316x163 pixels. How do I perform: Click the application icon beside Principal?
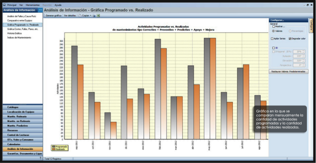click(4, 5)
